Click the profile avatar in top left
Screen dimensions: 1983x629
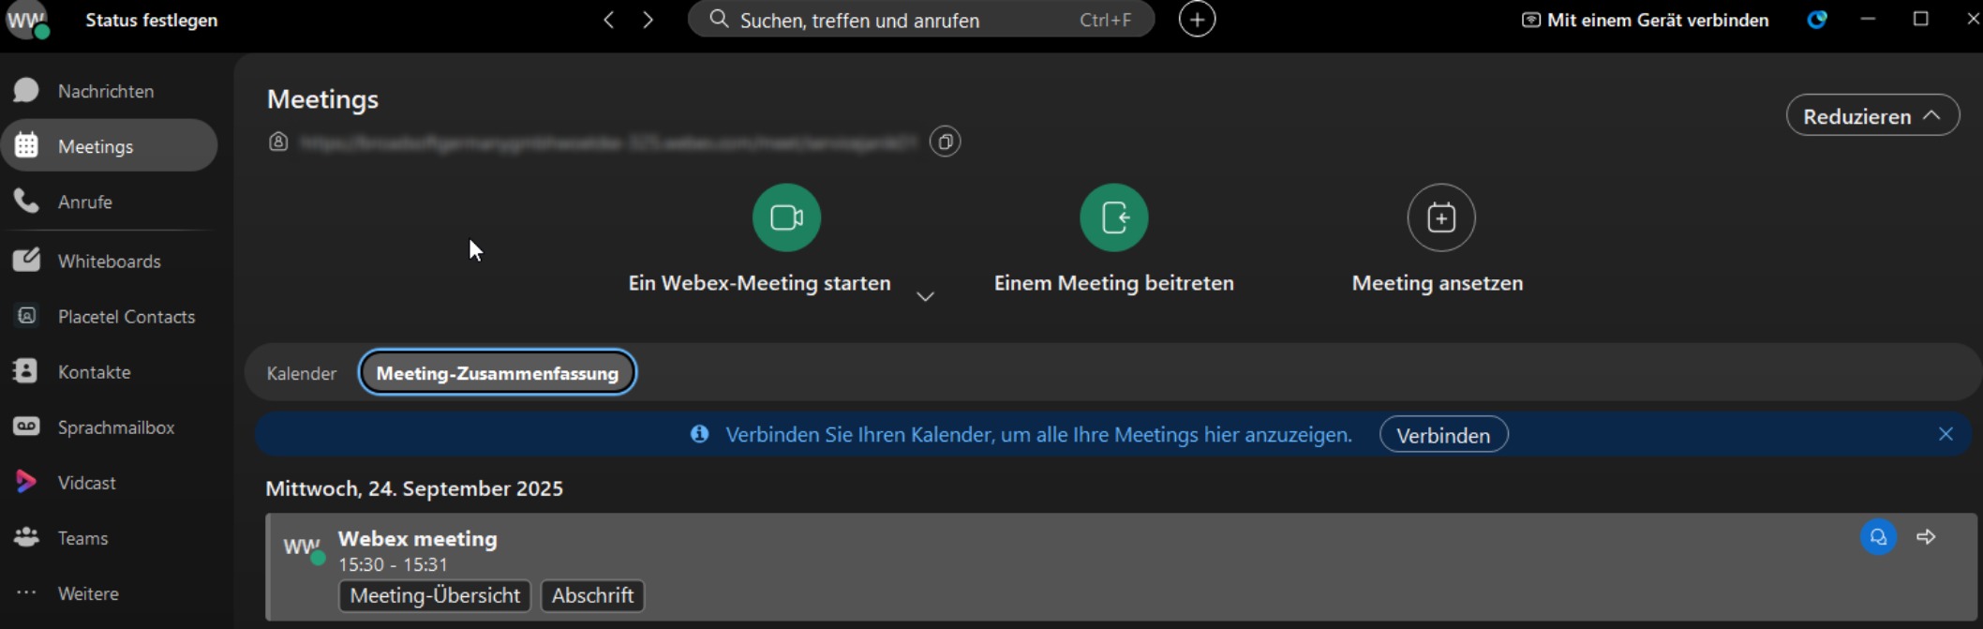pyautogui.click(x=26, y=20)
